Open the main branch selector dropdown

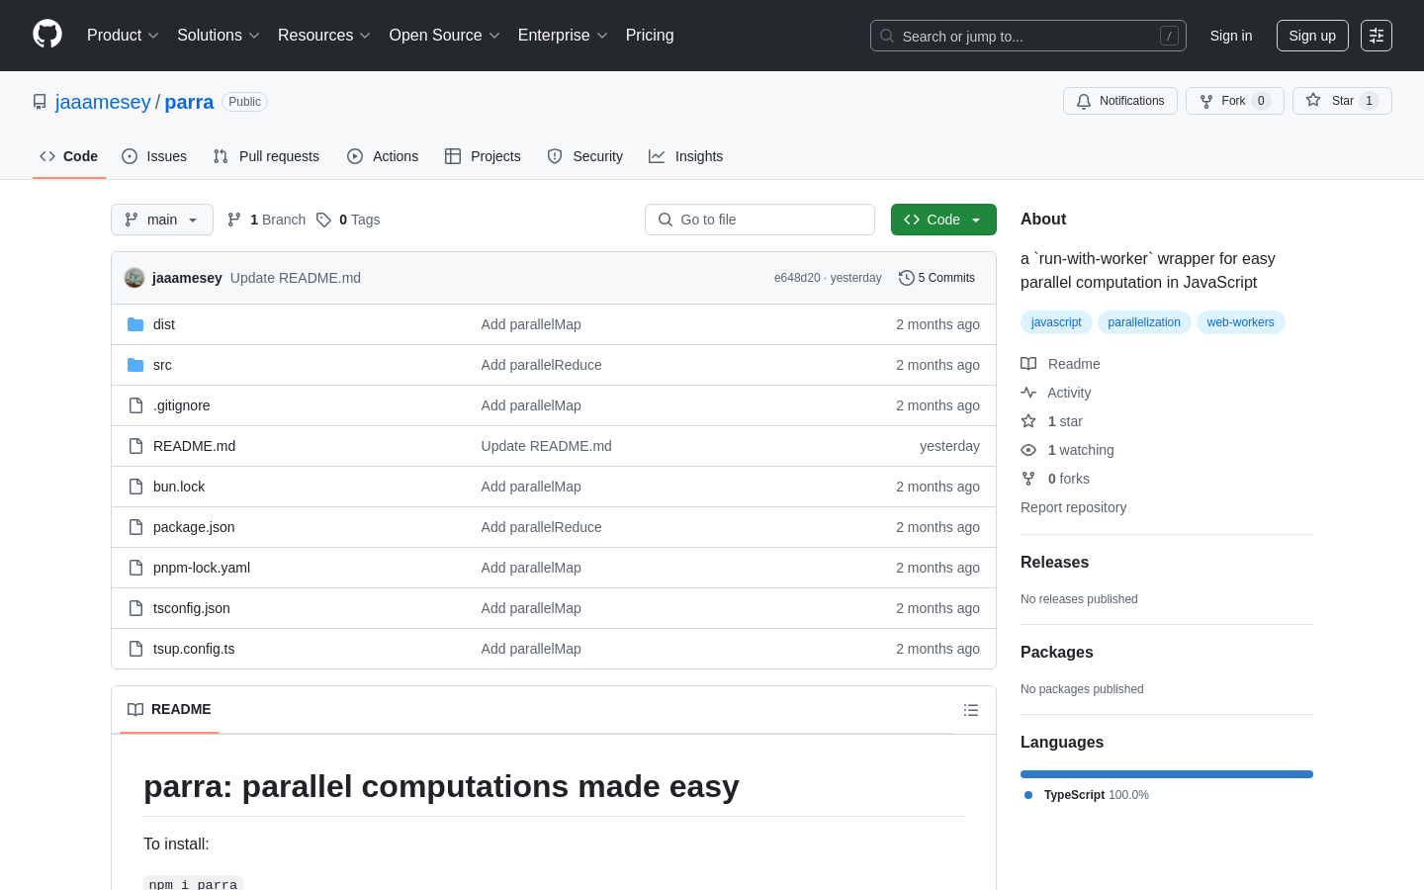[x=162, y=220]
